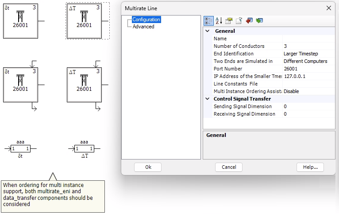Edit Number of Conductors value 3

coord(308,46)
